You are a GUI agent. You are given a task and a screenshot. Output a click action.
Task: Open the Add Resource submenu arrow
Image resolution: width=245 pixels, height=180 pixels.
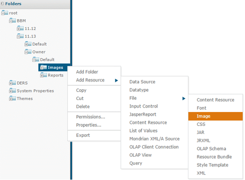click(116, 80)
